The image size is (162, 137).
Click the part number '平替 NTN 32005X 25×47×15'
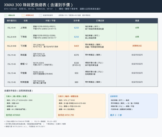45,29
